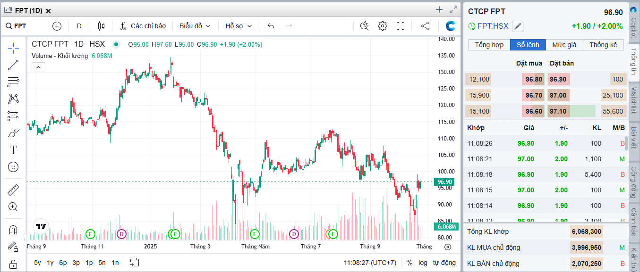Collapse the indicator legend arrow
This screenshot has height=272, width=640.
(x=38, y=67)
